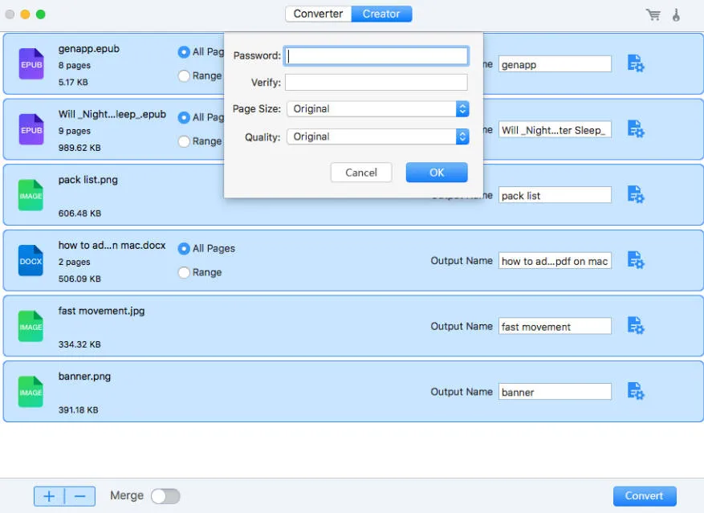Image resolution: width=704 pixels, height=513 pixels.
Task: Edit the output name 'how to ad...pdf on mac'
Action: pos(555,261)
